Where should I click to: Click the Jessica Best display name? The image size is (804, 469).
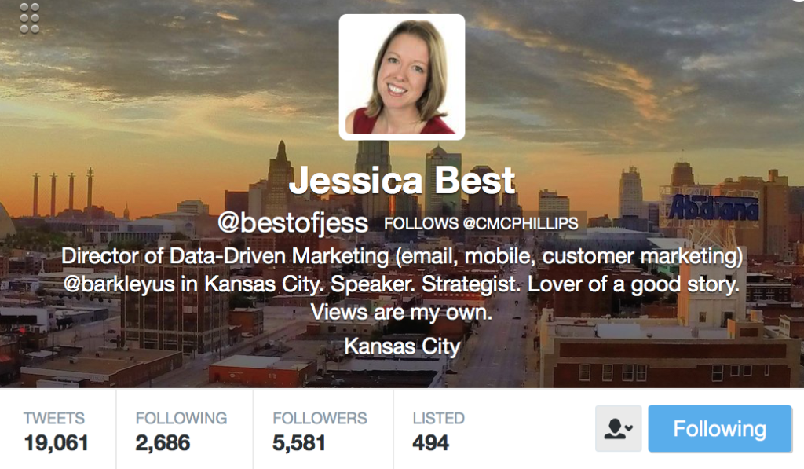click(402, 181)
